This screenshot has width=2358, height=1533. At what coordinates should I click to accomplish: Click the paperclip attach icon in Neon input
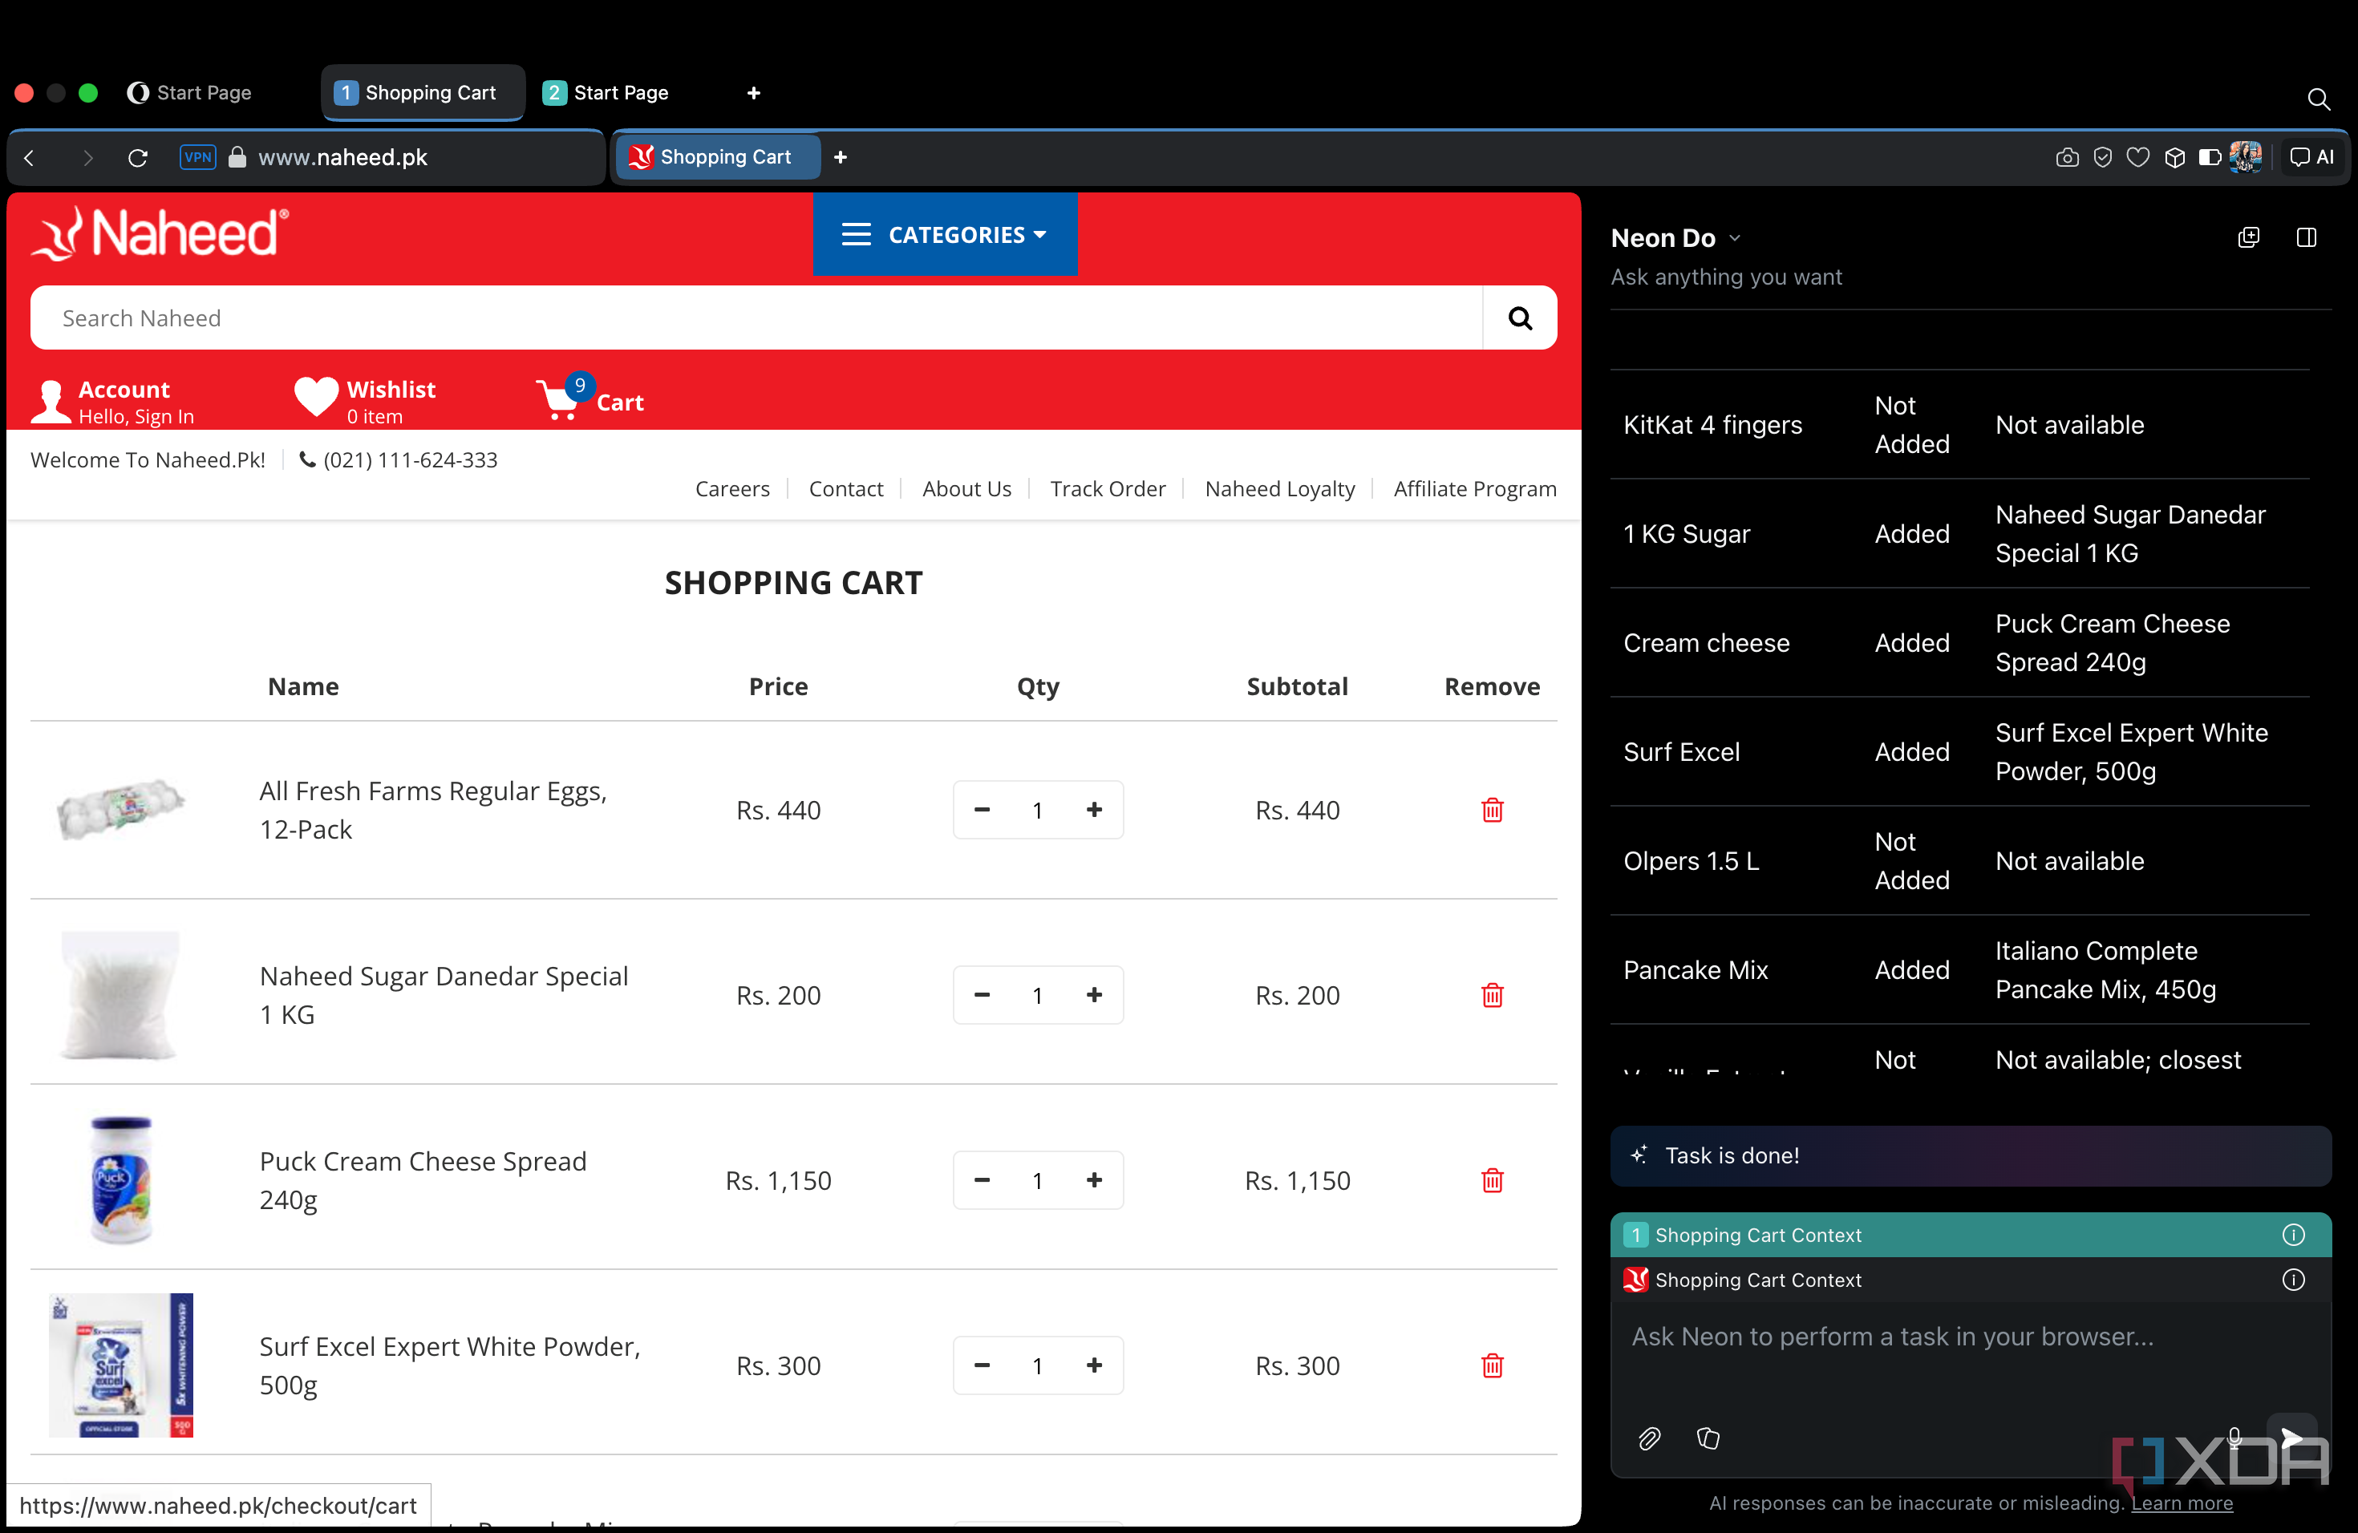click(x=1649, y=1438)
